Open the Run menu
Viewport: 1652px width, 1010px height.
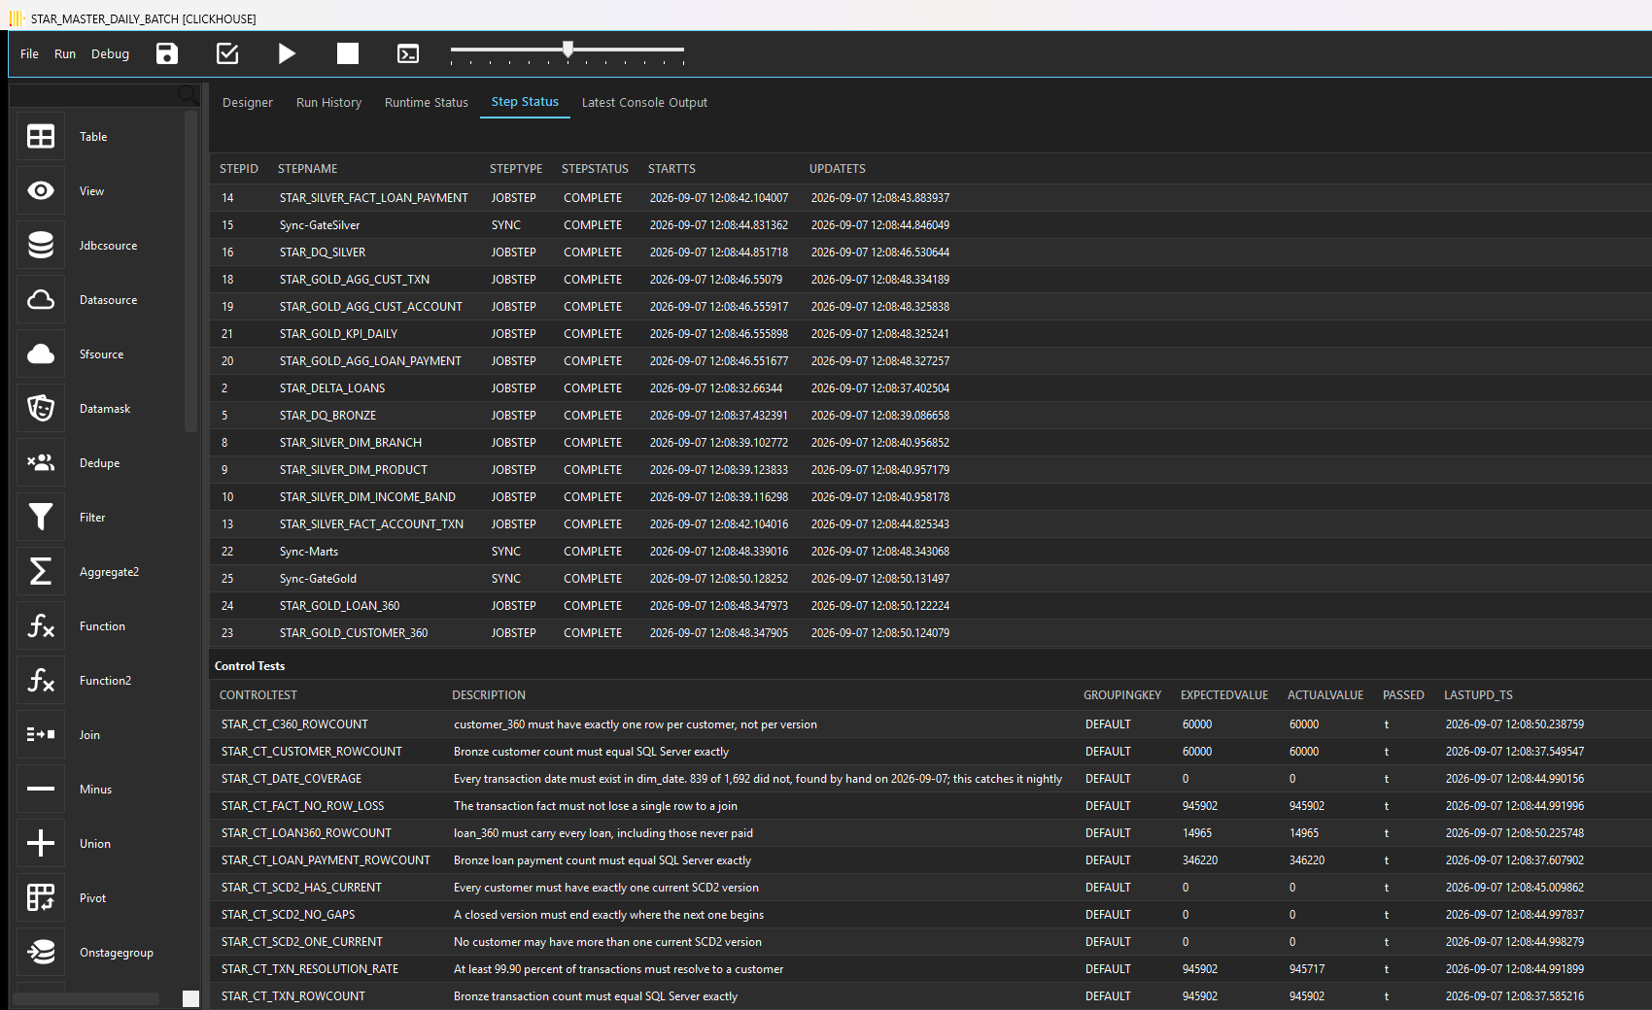(65, 54)
